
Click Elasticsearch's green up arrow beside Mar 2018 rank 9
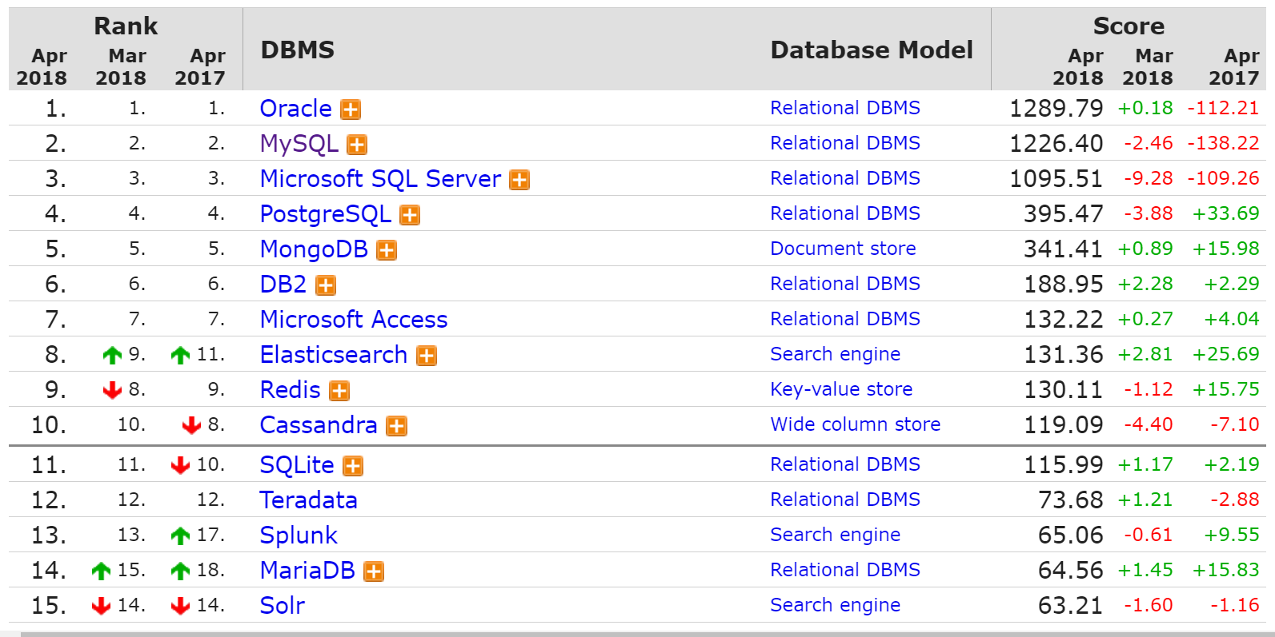[x=113, y=355]
